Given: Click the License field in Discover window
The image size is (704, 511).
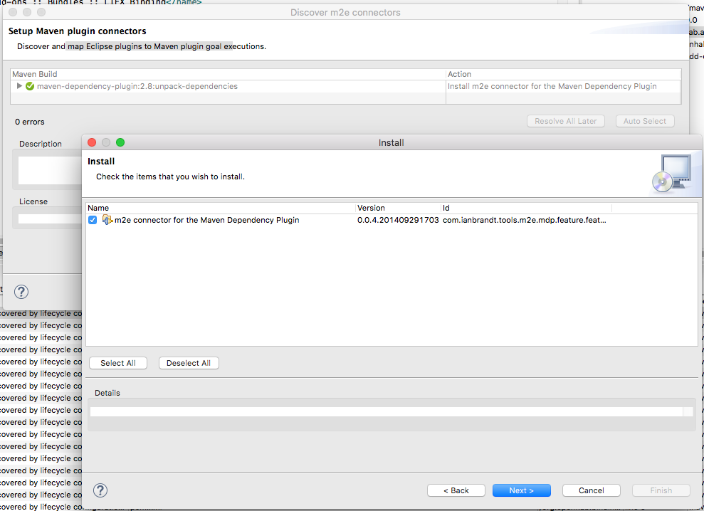Looking at the screenshot, I should (50, 219).
